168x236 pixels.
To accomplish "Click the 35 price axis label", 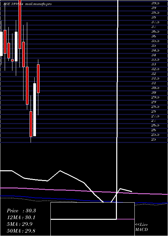I will click(x=154, y=46).
